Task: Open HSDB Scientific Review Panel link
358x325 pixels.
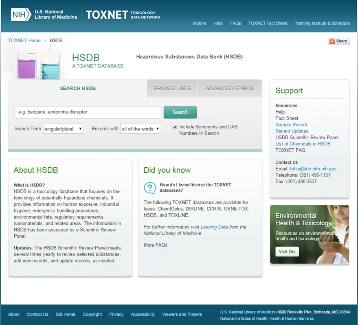Action: (307, 137)
